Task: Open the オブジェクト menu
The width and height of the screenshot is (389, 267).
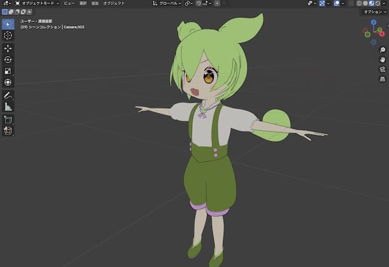Action: pos(114,3)
